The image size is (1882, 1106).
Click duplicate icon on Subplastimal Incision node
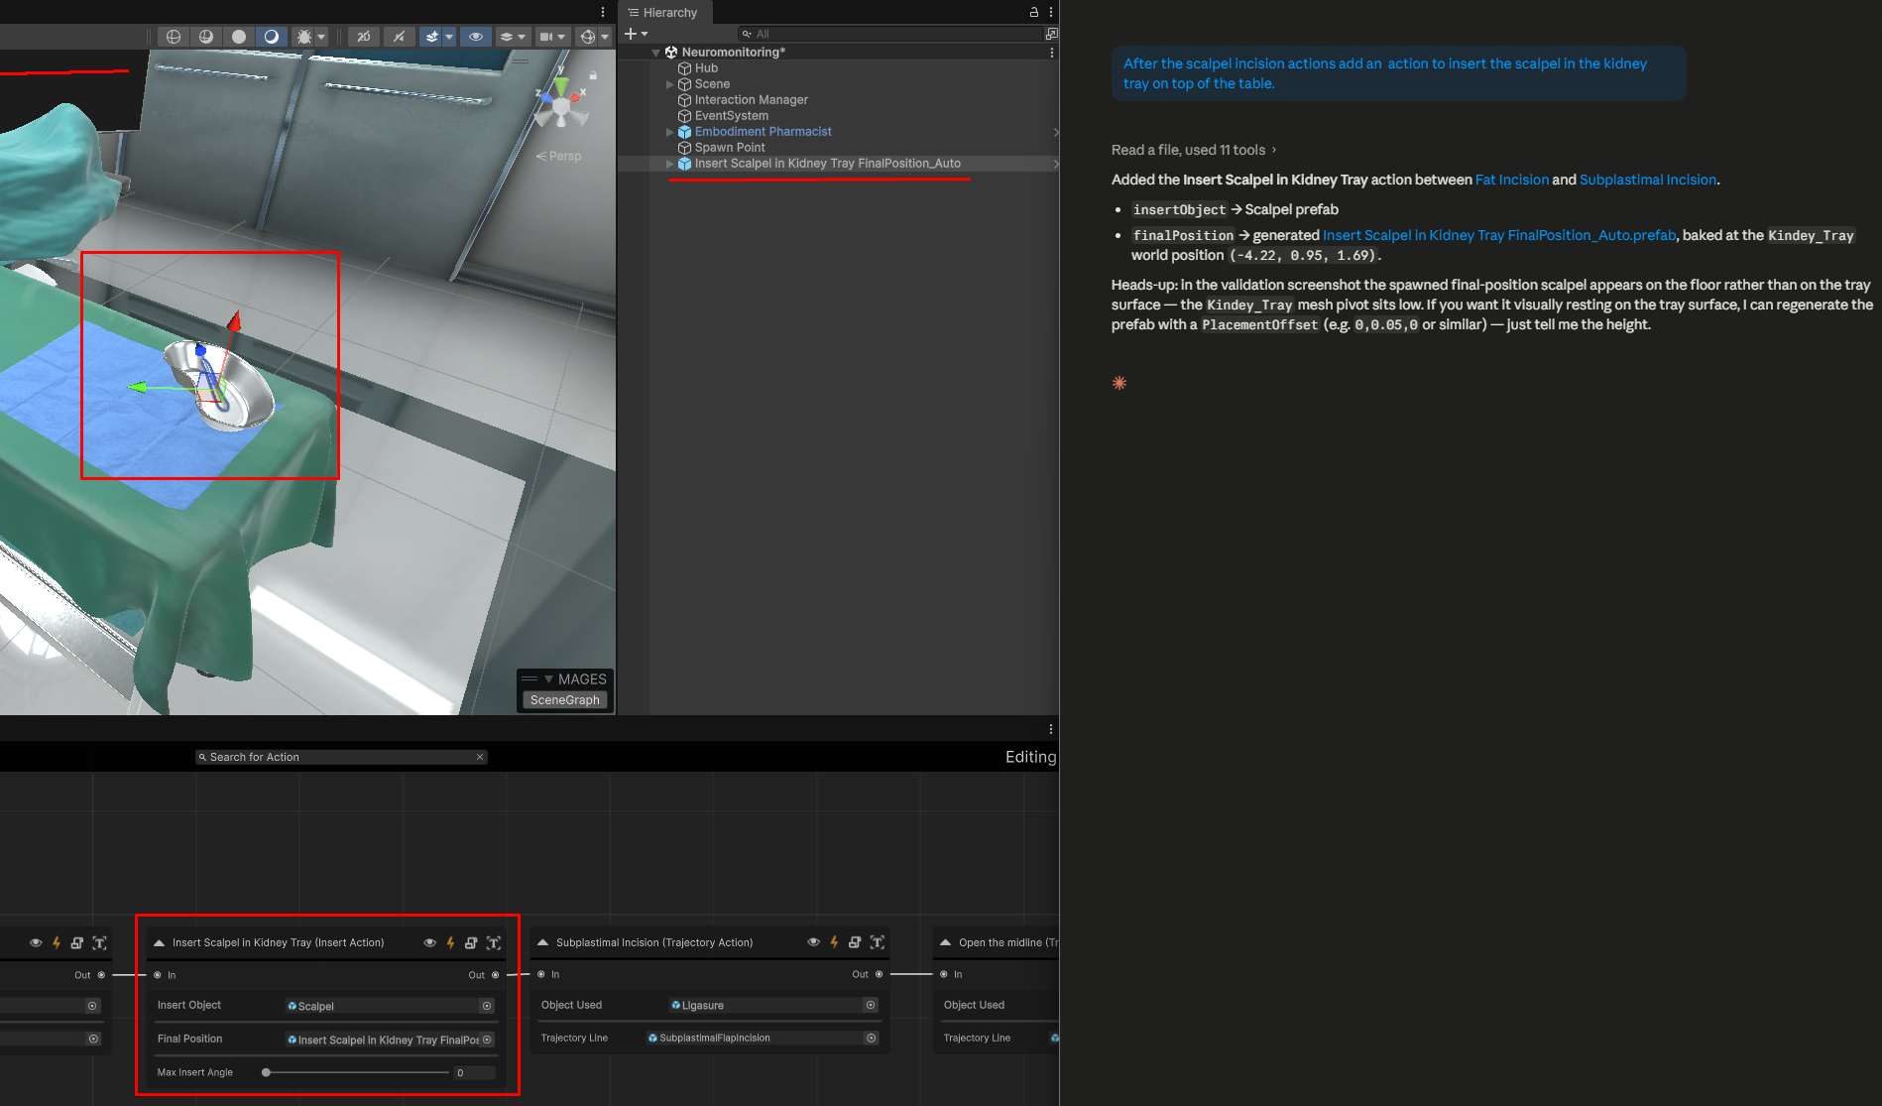tap(855, 942)
